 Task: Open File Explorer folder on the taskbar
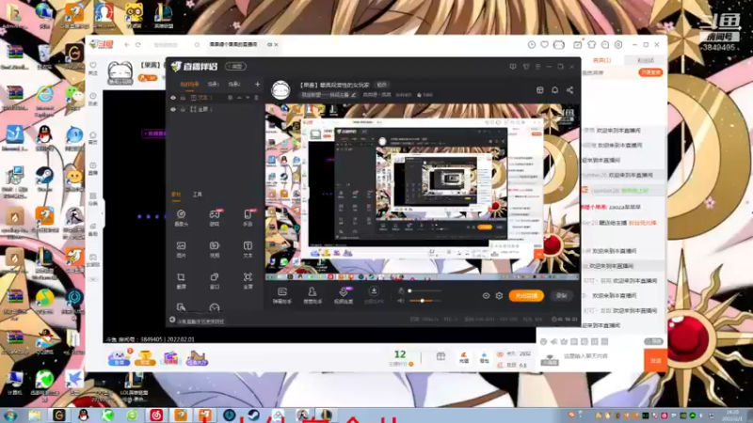click(x=35, y=415)
